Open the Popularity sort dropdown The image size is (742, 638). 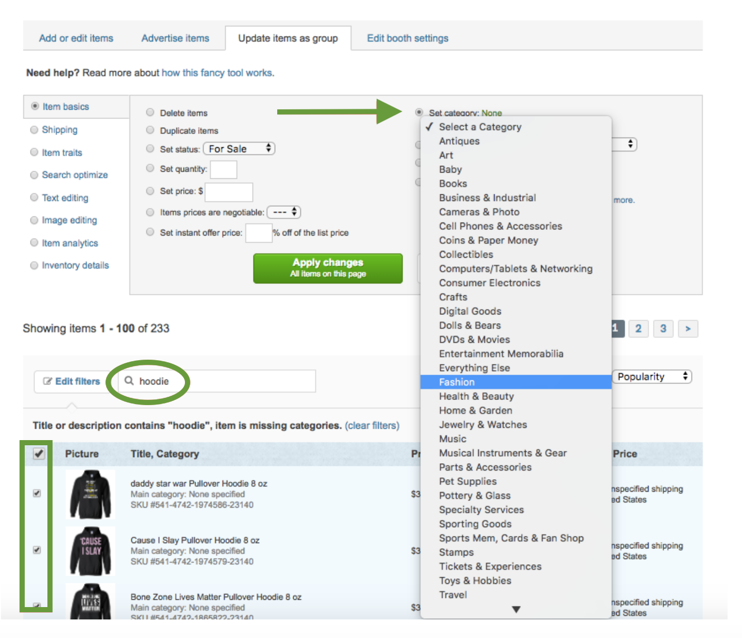652,377
